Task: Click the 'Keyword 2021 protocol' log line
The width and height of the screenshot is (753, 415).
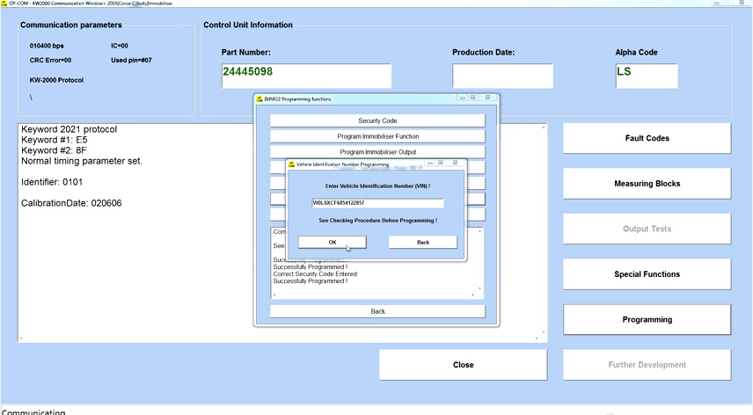Action: (69, 129)
